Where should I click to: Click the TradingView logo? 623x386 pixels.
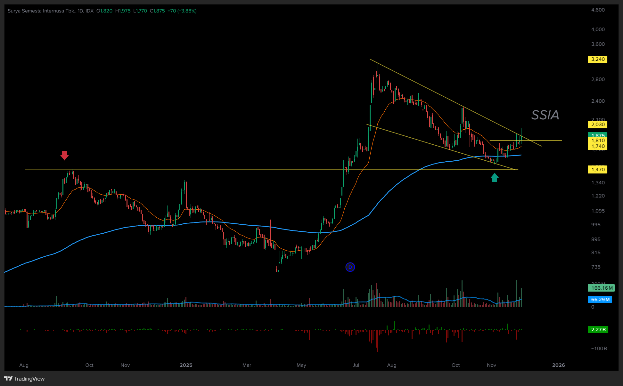[24, 379]
